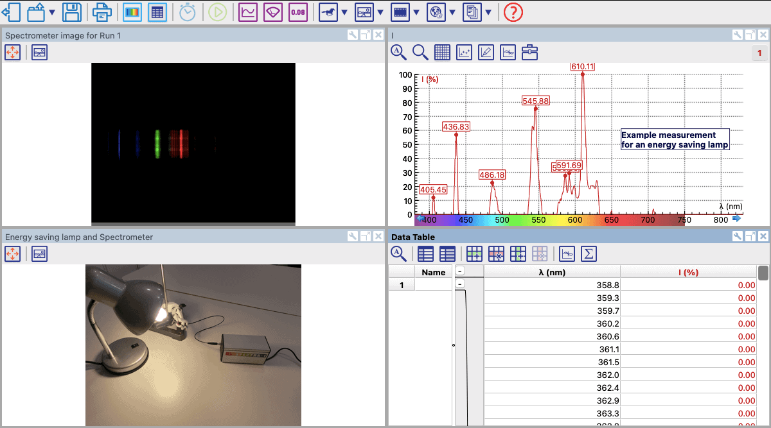
Task: Open dropdown arrow next to the horse icon
Action: tap(344, 12)
